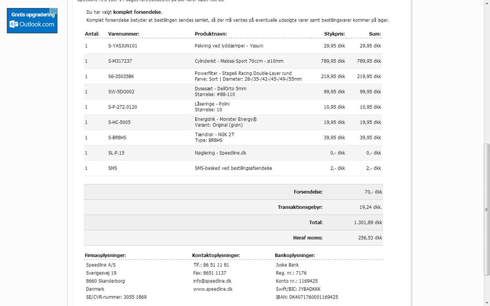Click the Forsendelse 70,- dkk amount
The height and width of the screenshot is (306, 490).
373,192
